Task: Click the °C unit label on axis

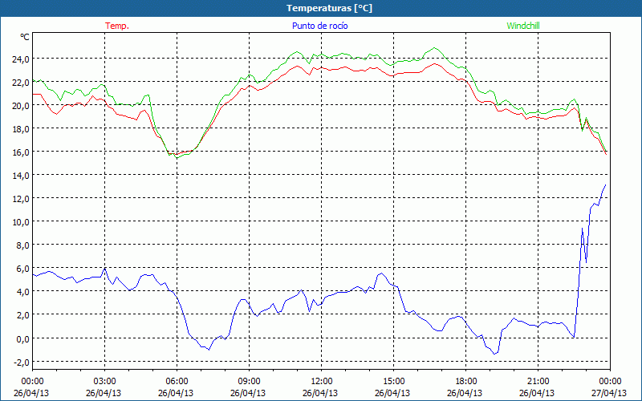Action: [x=25, y=37]
